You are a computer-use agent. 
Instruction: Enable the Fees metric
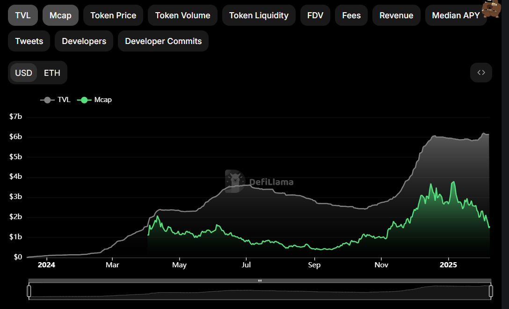(x=351, y=15)
